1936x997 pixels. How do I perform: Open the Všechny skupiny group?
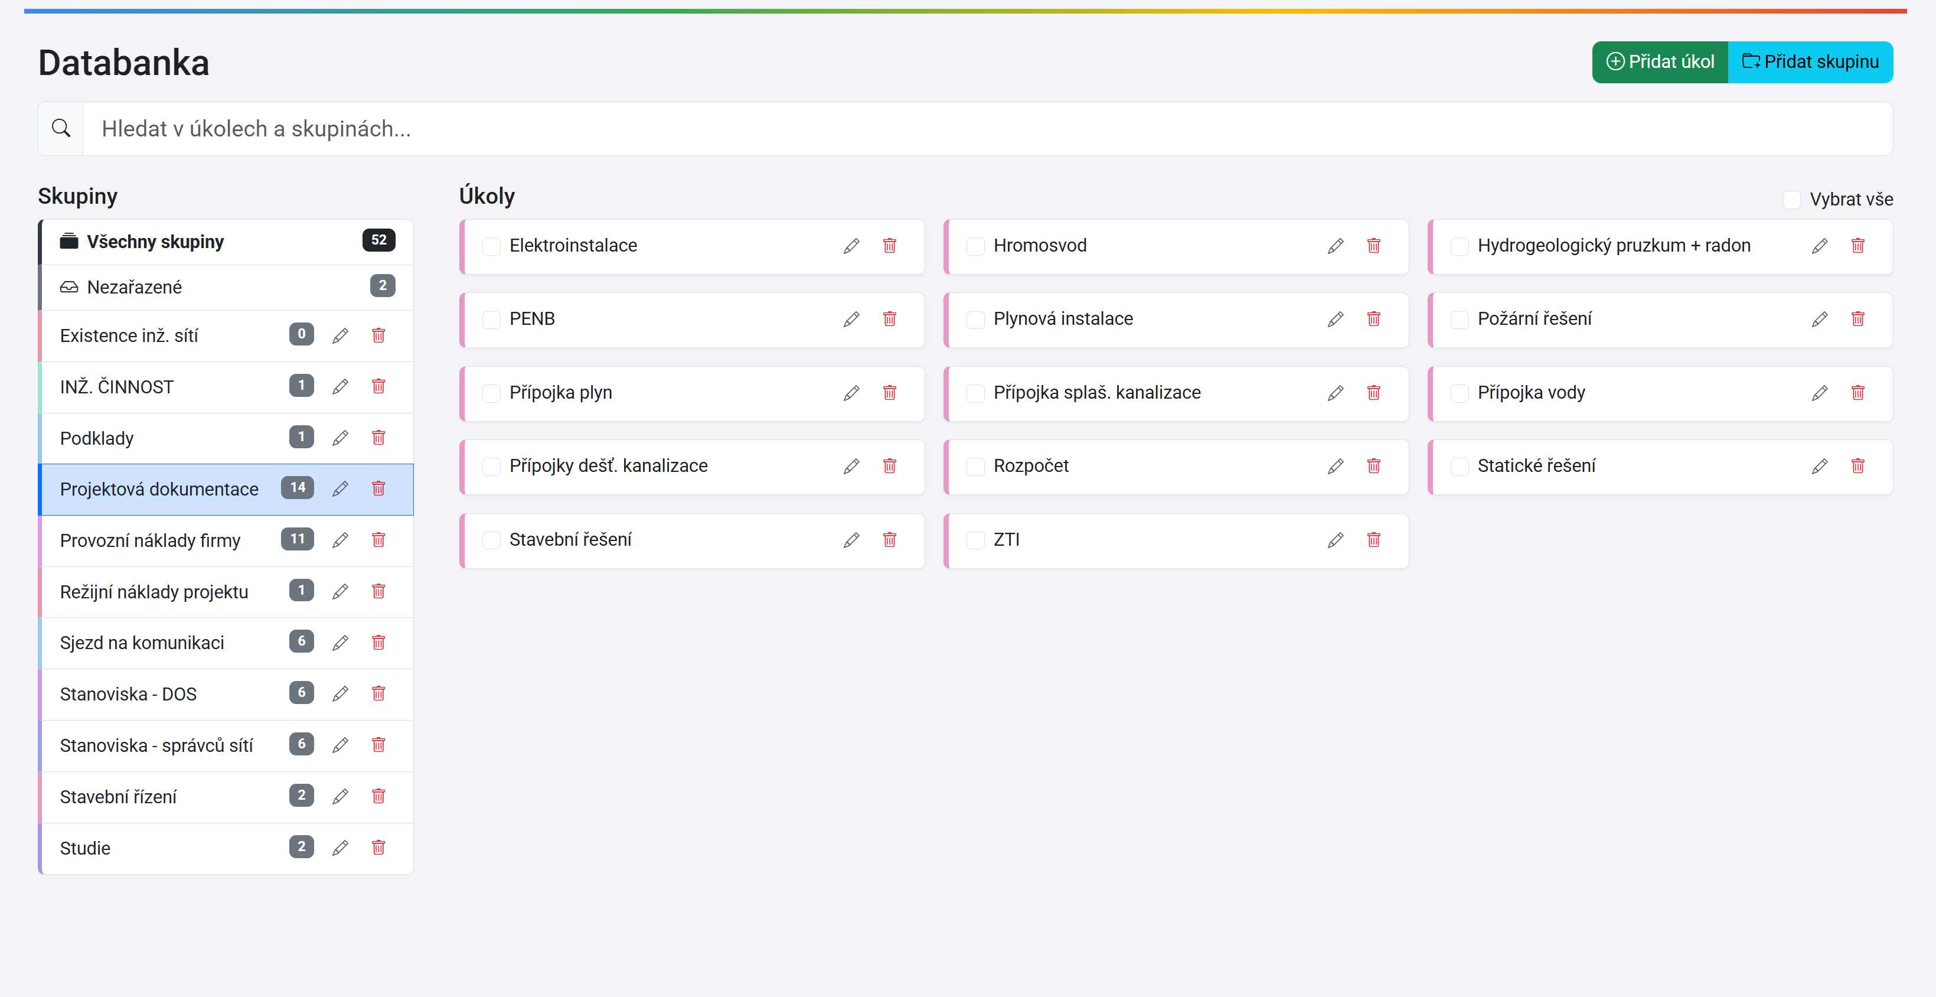155,242
